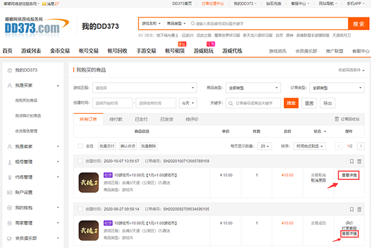Tick the checkbox for order dated 2020-10-07
371x248 pixels.
click(80, 161)
